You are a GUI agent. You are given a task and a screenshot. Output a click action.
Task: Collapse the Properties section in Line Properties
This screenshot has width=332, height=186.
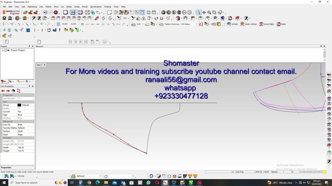pyautogui.click(x=2, y=95)
